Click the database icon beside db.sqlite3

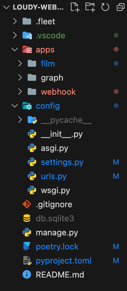(x=27, y=218)
